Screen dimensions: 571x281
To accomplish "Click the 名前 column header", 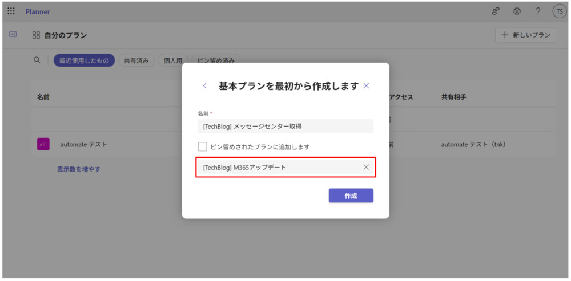I will [x=43, y=97].
